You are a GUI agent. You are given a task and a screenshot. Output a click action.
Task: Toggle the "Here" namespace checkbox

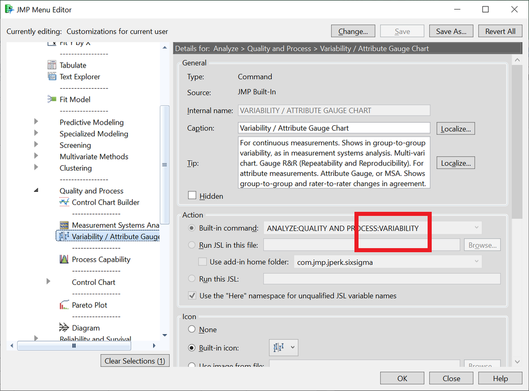[x=192, y=296]
